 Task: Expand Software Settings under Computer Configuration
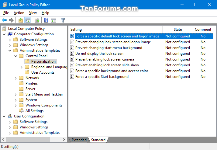coord(10,40)
